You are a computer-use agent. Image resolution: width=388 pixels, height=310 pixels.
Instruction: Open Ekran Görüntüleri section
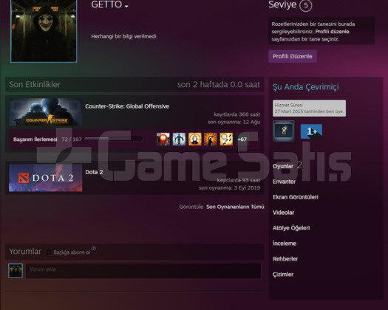click(x=296, y=197)
